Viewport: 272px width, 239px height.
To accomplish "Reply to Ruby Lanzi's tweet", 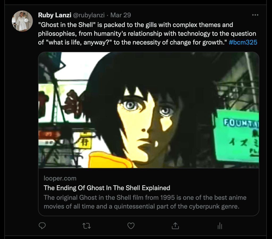I will 42,226.
